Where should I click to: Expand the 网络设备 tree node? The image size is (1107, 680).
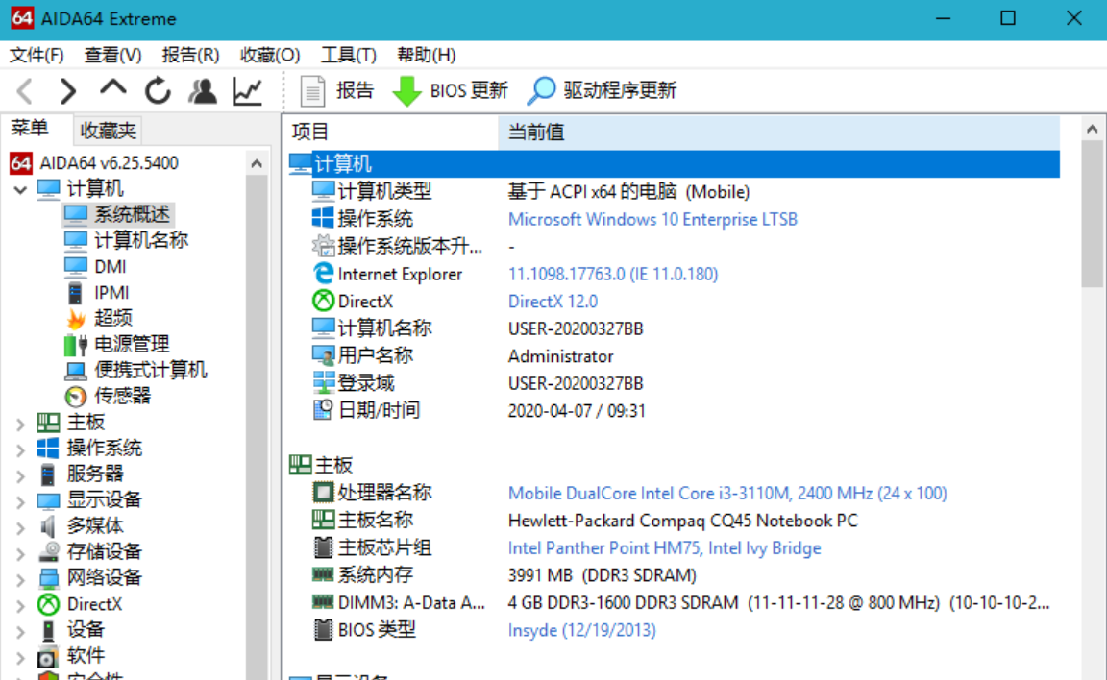(x=20, y=579)
